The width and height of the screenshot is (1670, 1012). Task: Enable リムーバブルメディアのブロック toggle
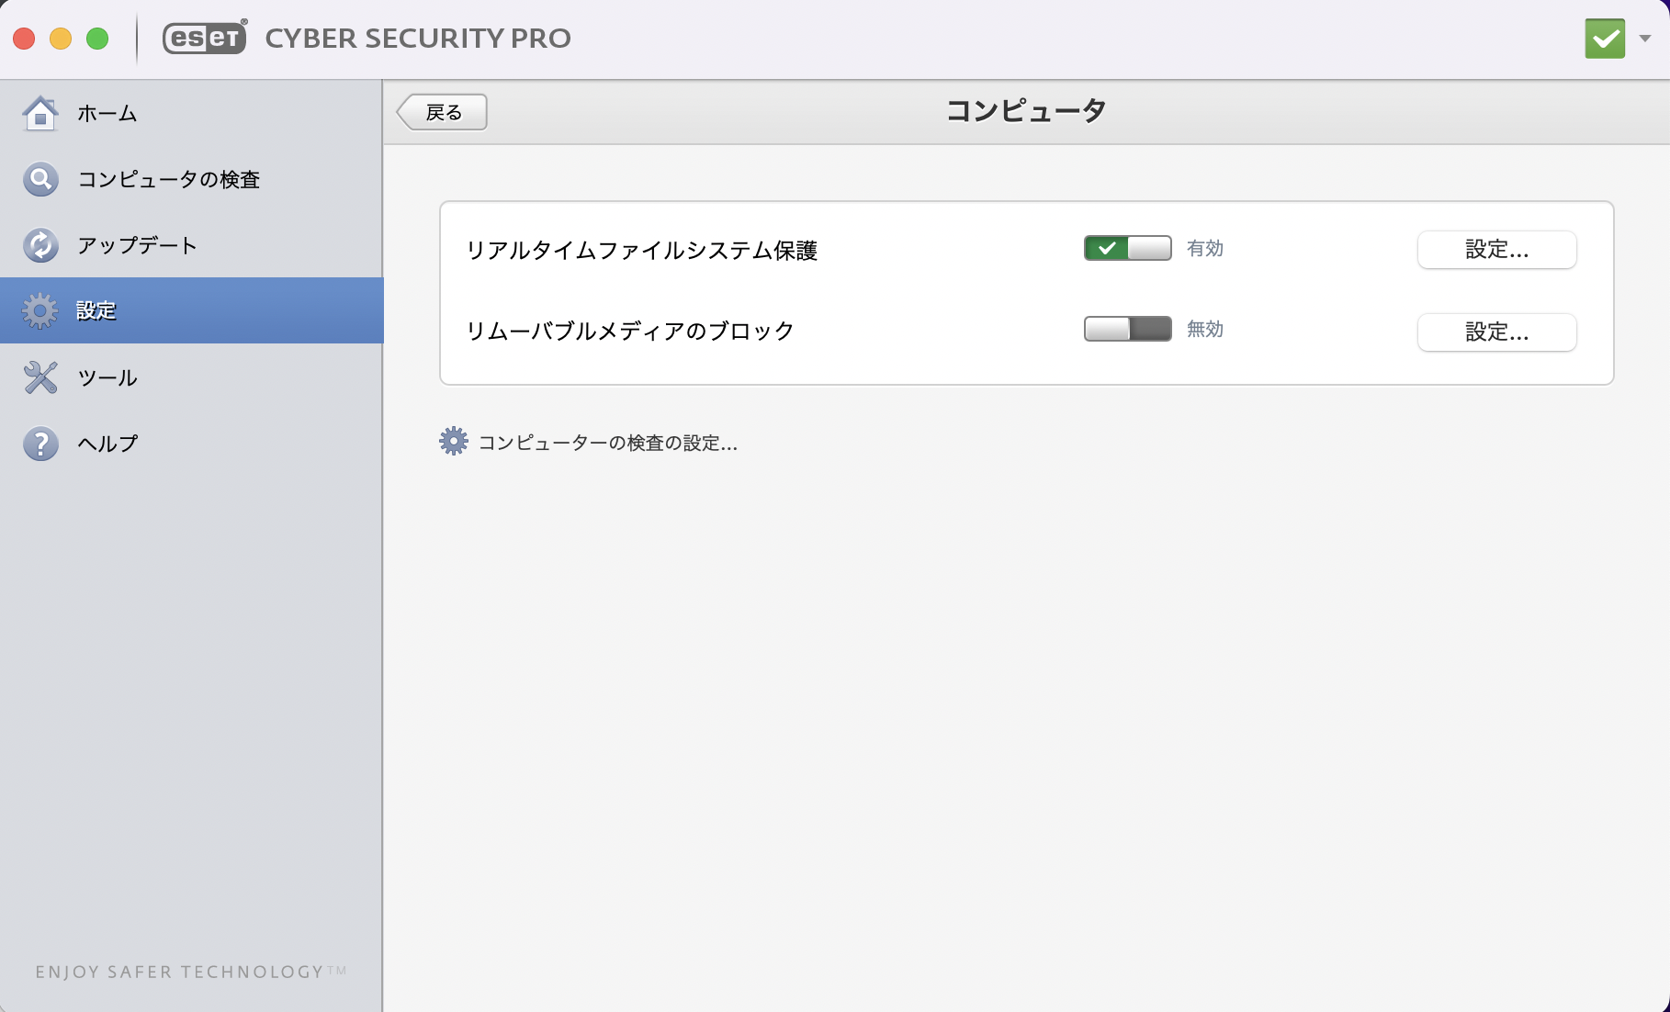click(1127, 329)
